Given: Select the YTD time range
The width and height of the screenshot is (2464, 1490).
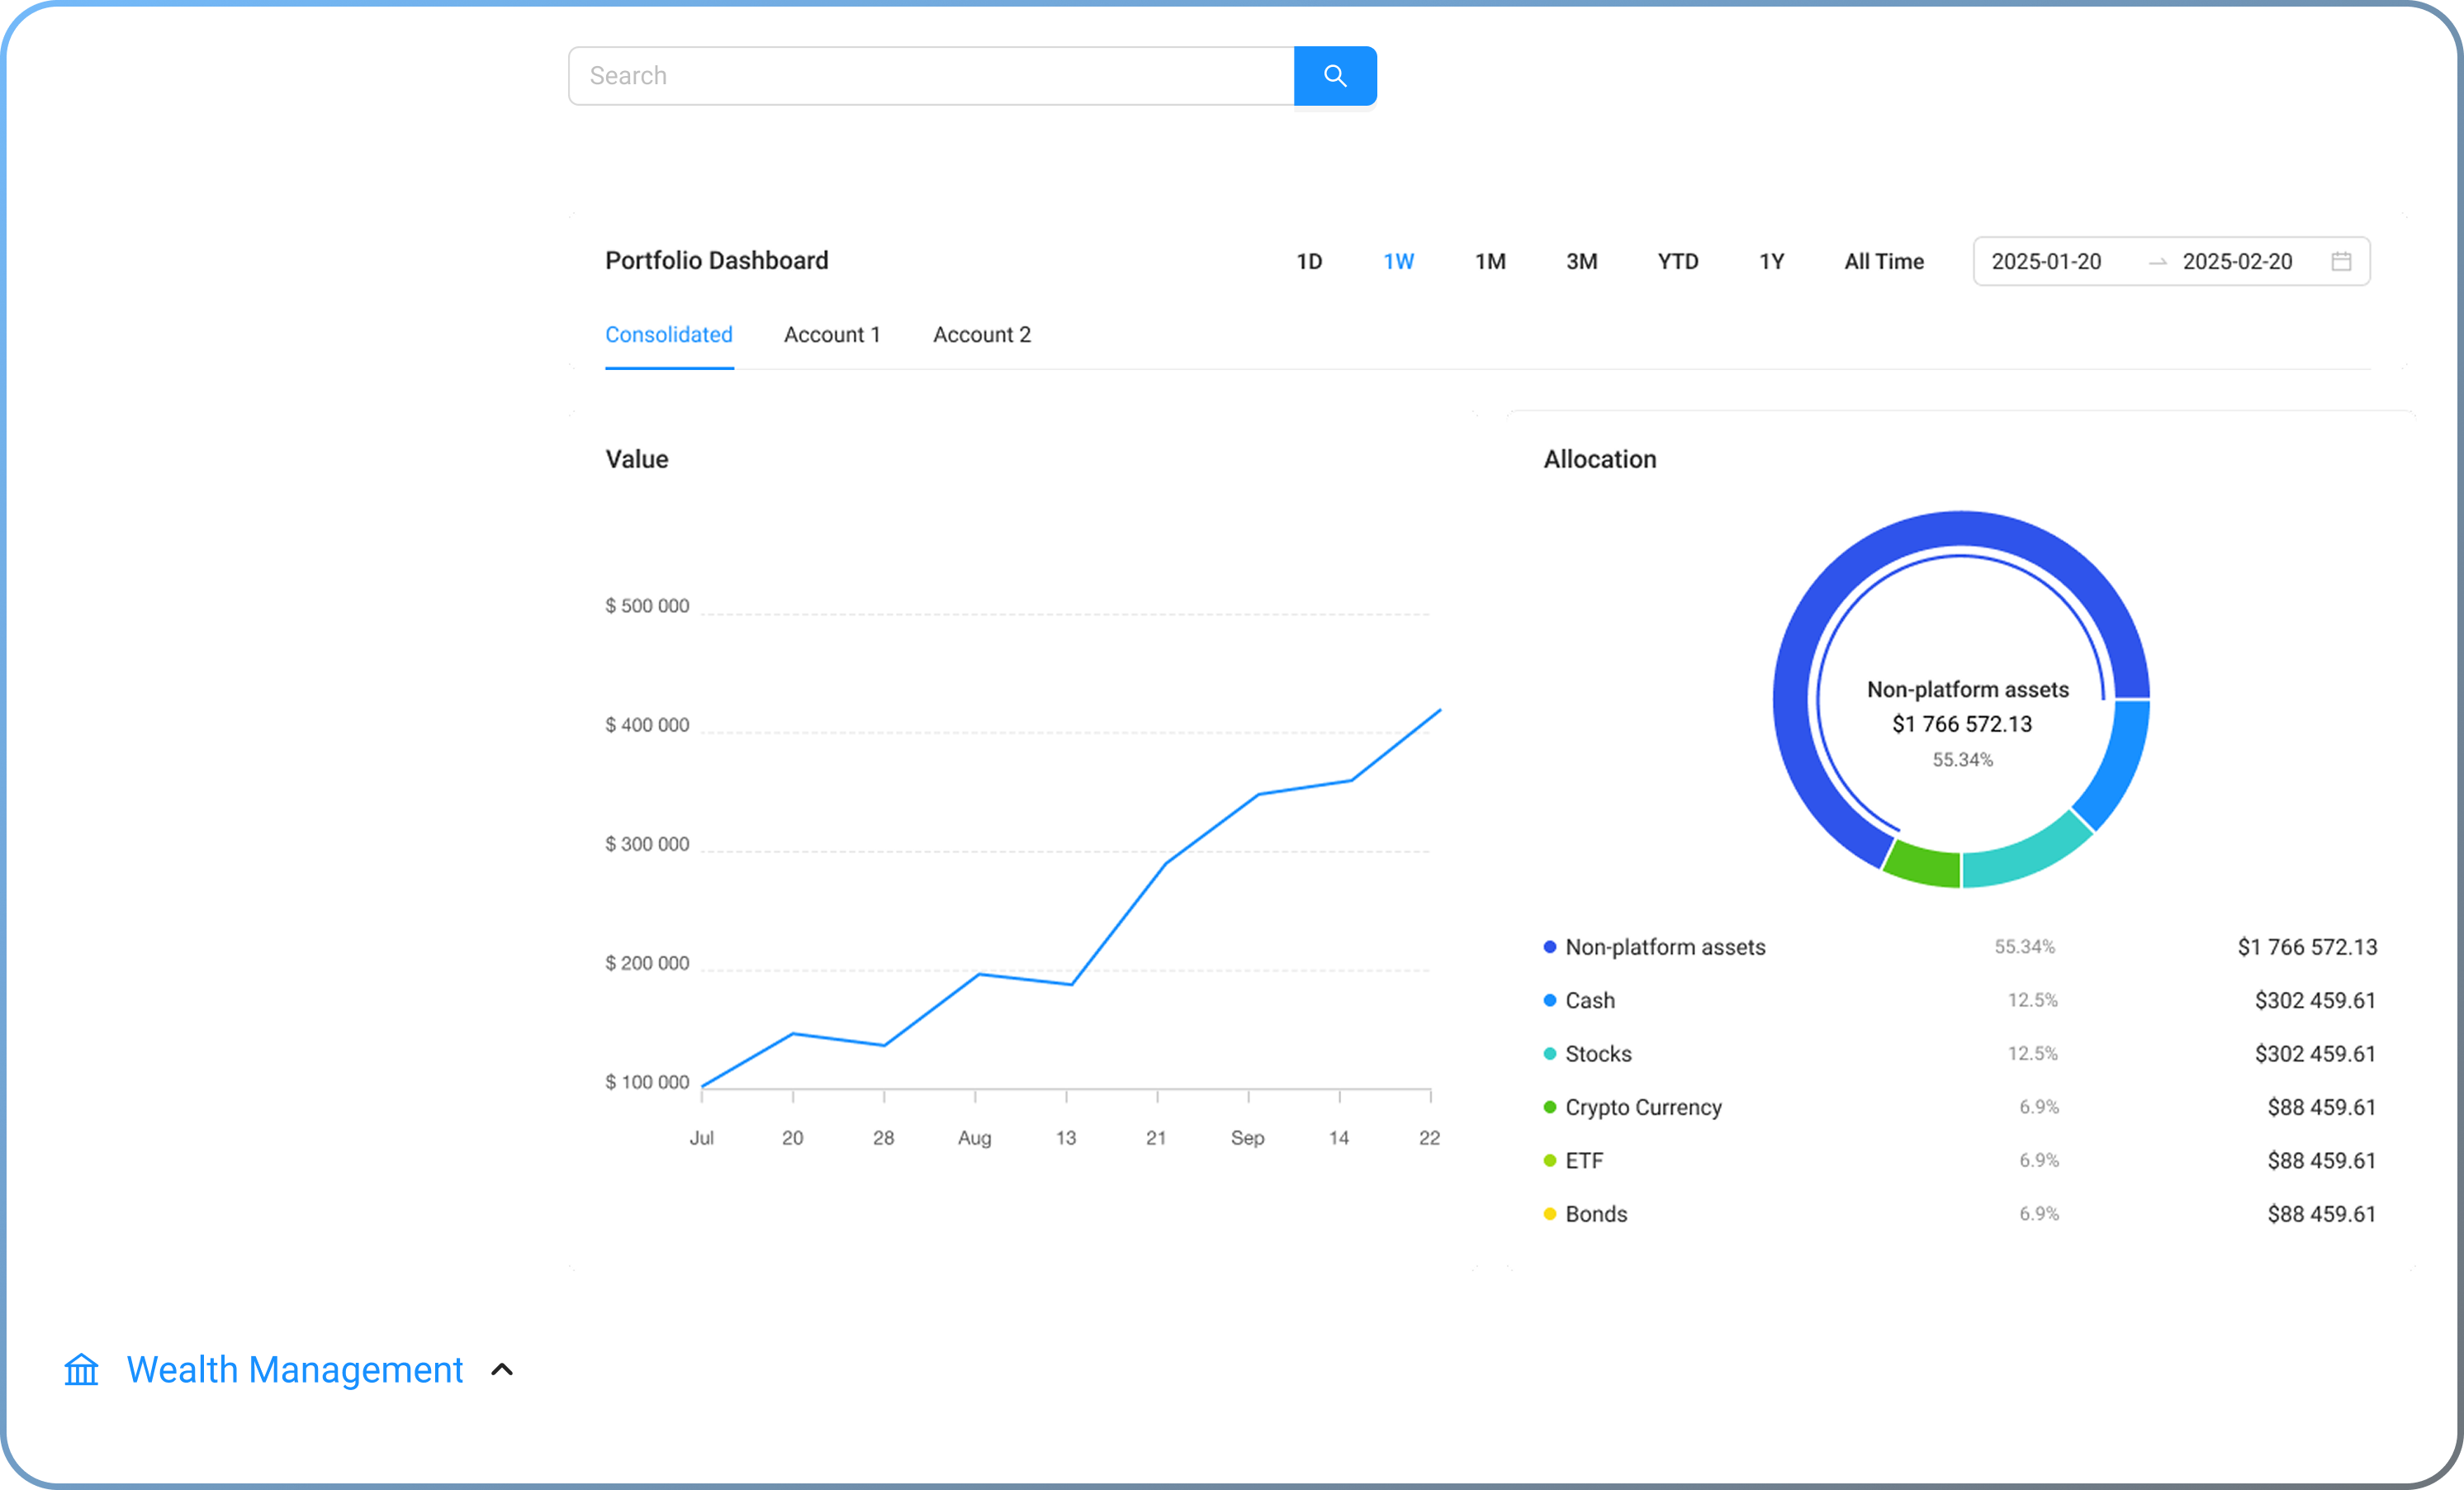Looking at the screenshot, I should coord(1678,261).
